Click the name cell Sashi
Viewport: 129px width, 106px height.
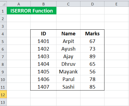tap(68, 87)
